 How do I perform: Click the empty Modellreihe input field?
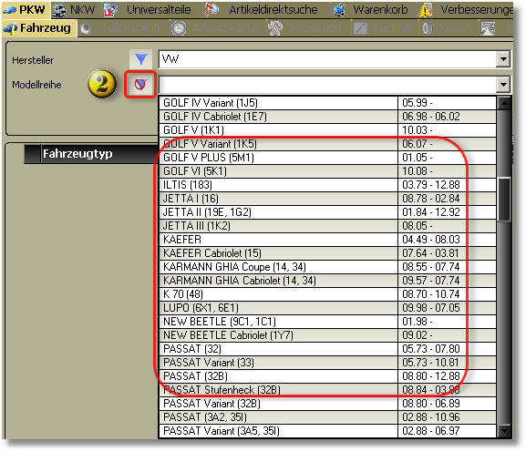[328, 85]
